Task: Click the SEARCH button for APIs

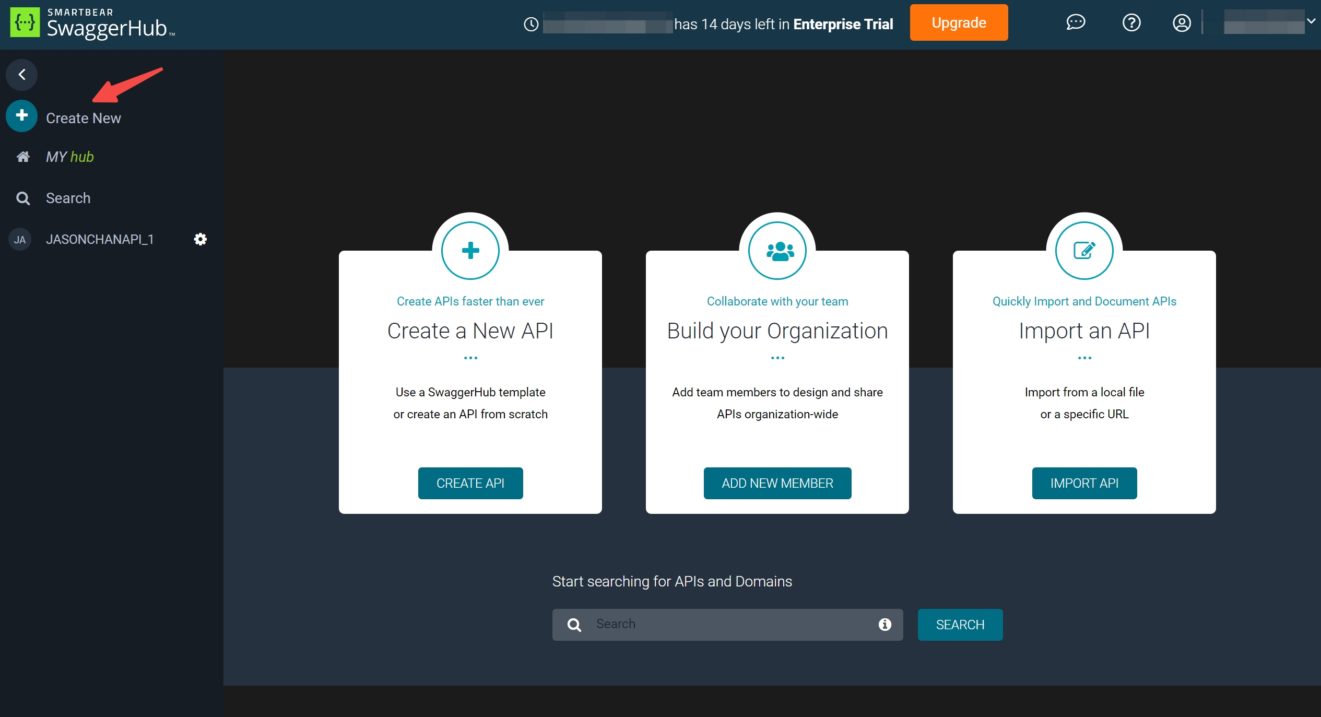Action: 960,624
